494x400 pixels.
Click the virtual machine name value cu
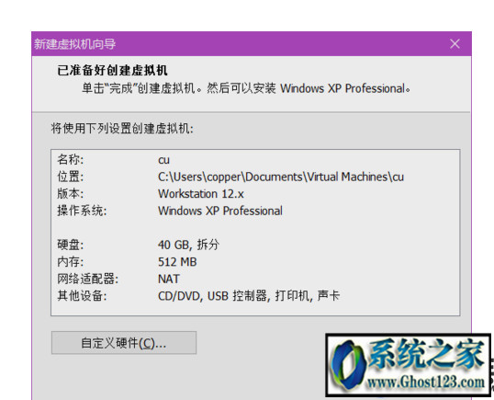tap(163, 160)
